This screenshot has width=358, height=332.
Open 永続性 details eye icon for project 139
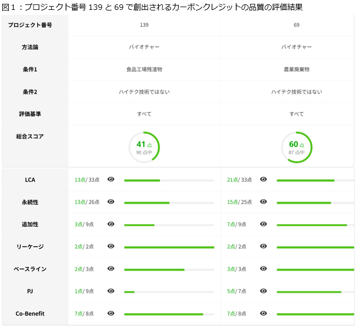point(111,202)
